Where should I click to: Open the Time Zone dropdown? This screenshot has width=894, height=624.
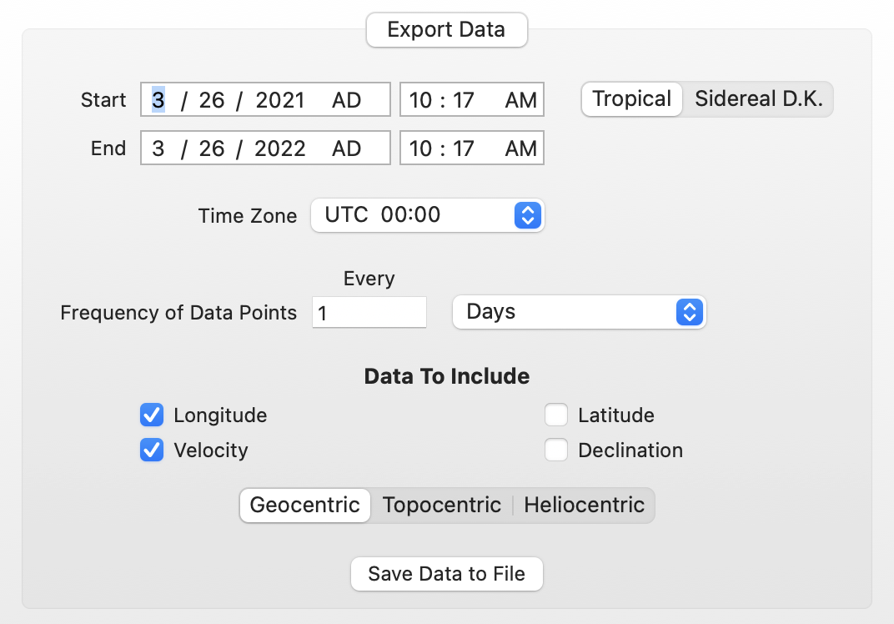point(427,215)
